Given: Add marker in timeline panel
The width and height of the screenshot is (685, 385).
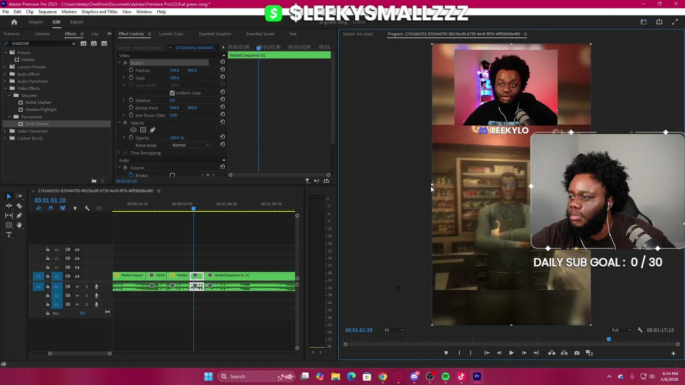Looking at the screenshot, I should pos(75,209).
